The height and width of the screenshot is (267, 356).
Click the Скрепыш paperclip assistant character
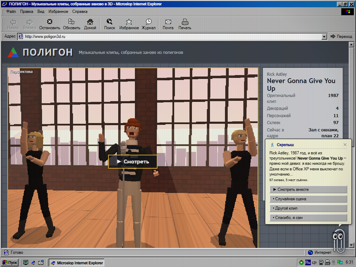pyautogui.click(x=339, y=241)
